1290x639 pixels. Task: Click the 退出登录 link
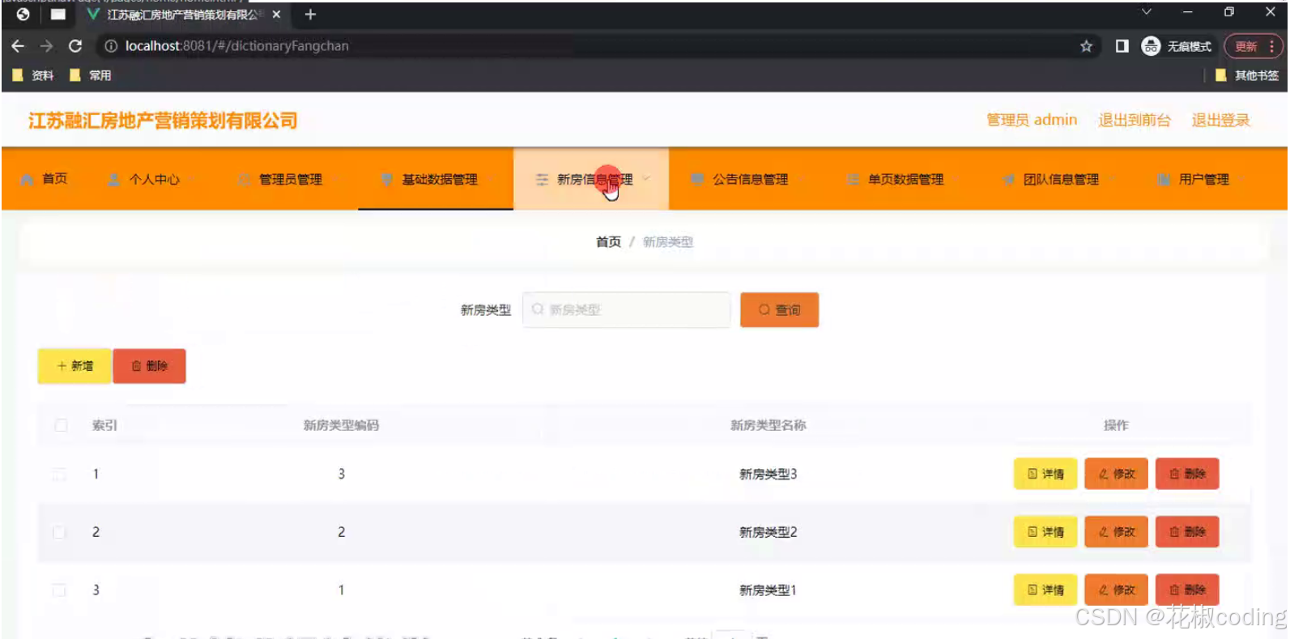point(1220,120)
